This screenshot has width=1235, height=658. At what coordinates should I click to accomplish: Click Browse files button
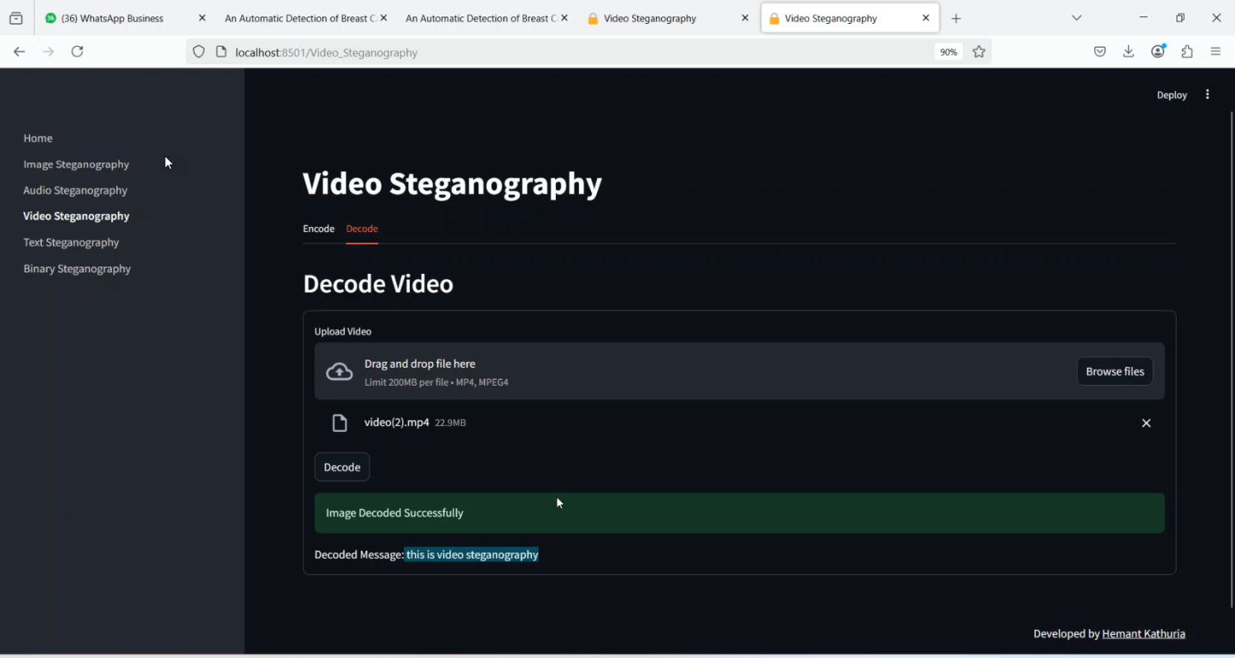click(1114, 372)
